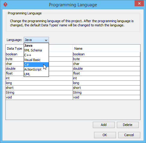This screenshot has height=143, width=146.
Task: Choose the highlighted C# option
Action: 36,65
